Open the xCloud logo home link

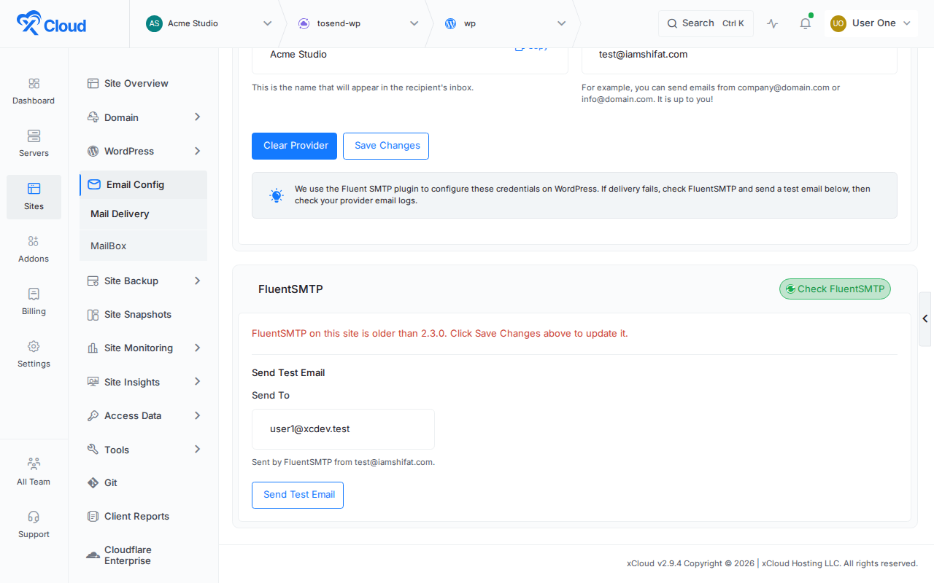click(x=51, y=23)
